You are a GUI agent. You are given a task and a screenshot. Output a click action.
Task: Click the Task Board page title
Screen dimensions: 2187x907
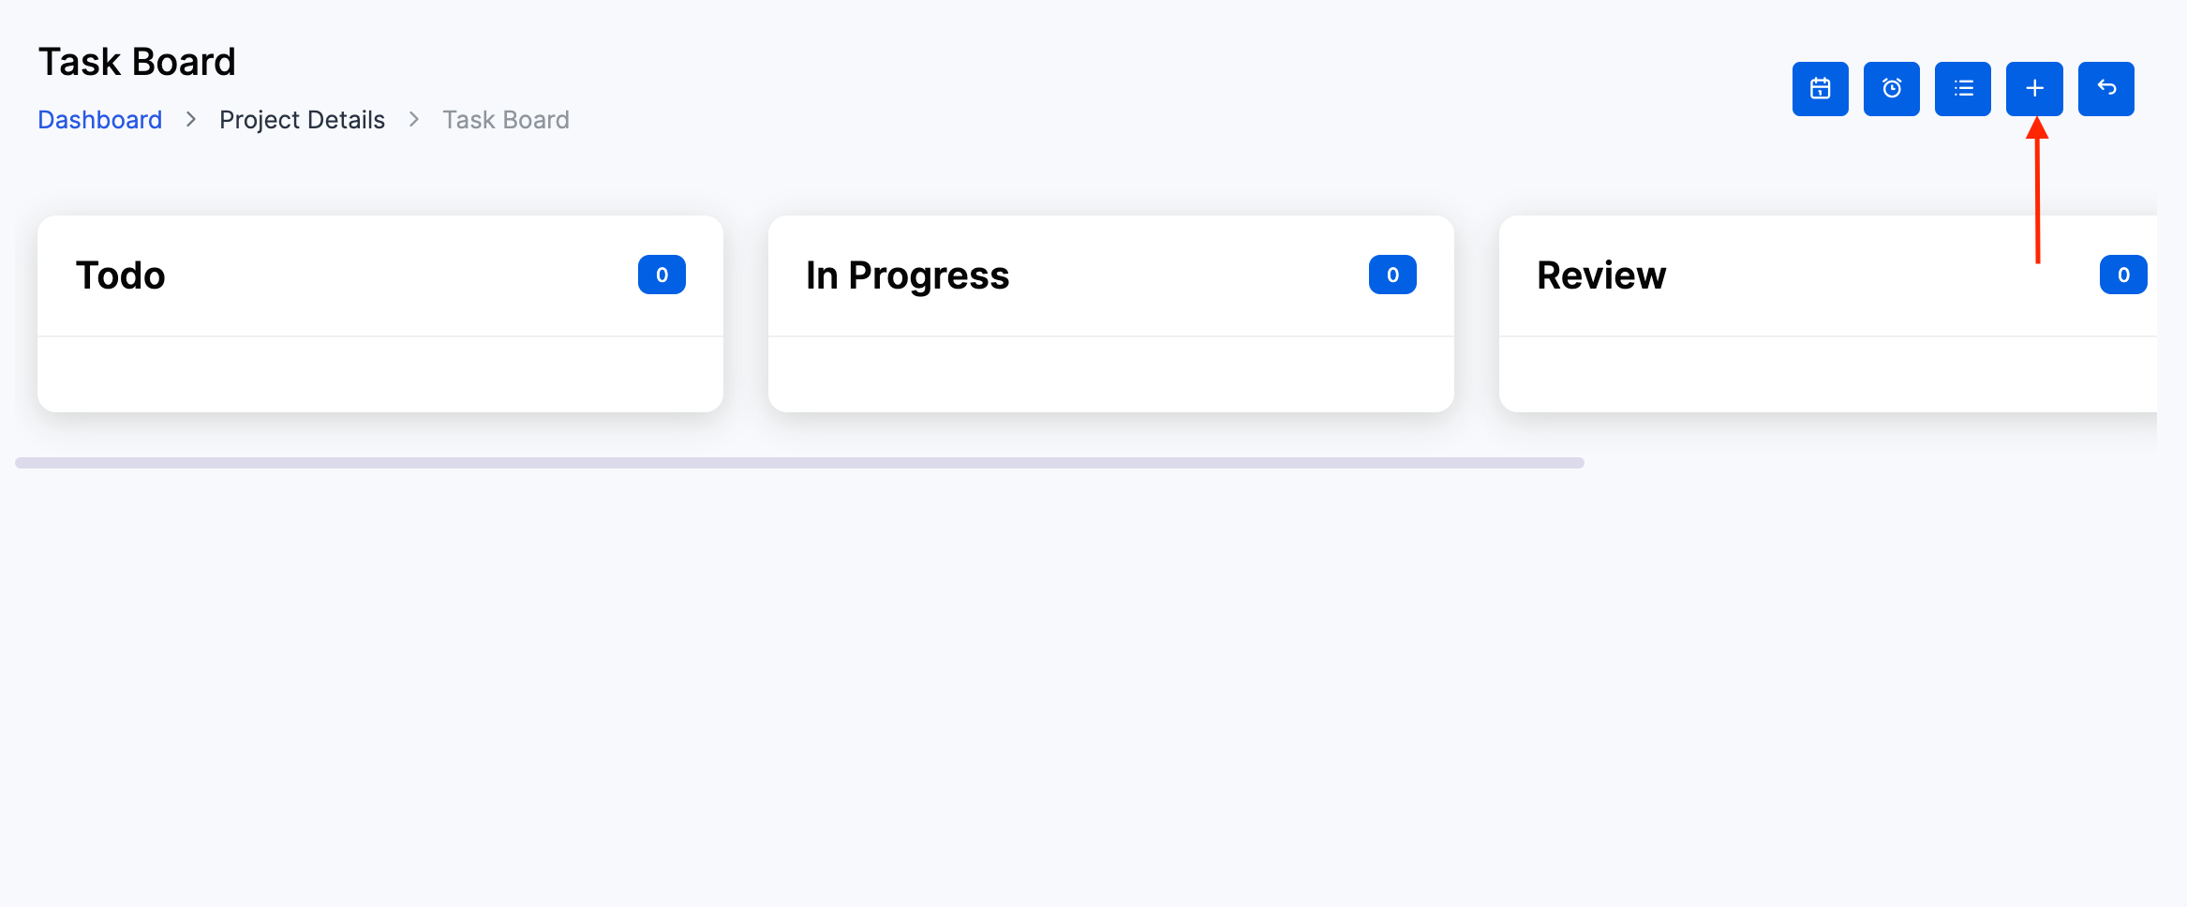pos(137,62)
